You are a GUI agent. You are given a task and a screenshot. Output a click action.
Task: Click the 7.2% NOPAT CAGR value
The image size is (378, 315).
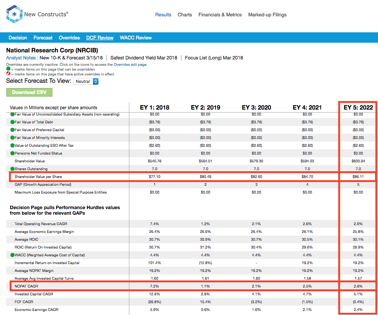pyautogui.click(x=155, y=286)
